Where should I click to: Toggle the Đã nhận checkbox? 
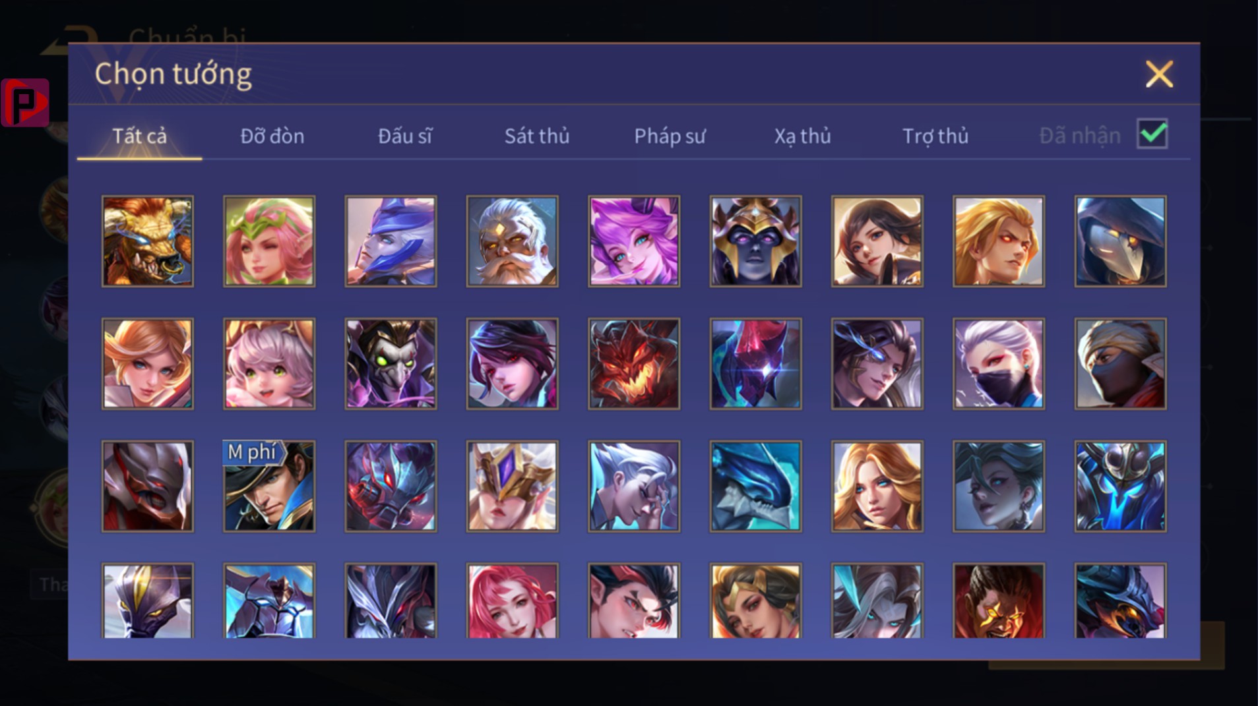coord(1152,134)
